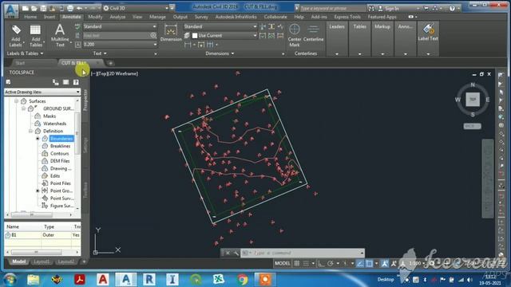511x287 pixels.
Task: Toggle the annotative text style check icon
Action: 77,26
